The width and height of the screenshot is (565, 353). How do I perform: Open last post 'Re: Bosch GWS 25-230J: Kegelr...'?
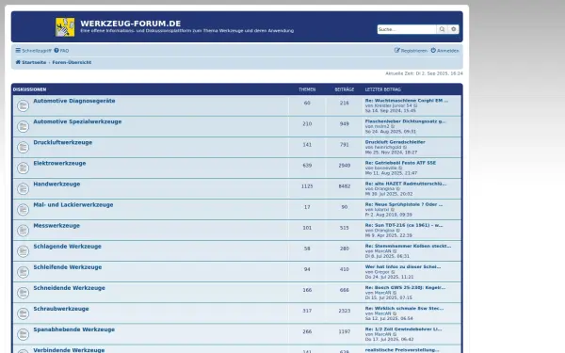405,287
